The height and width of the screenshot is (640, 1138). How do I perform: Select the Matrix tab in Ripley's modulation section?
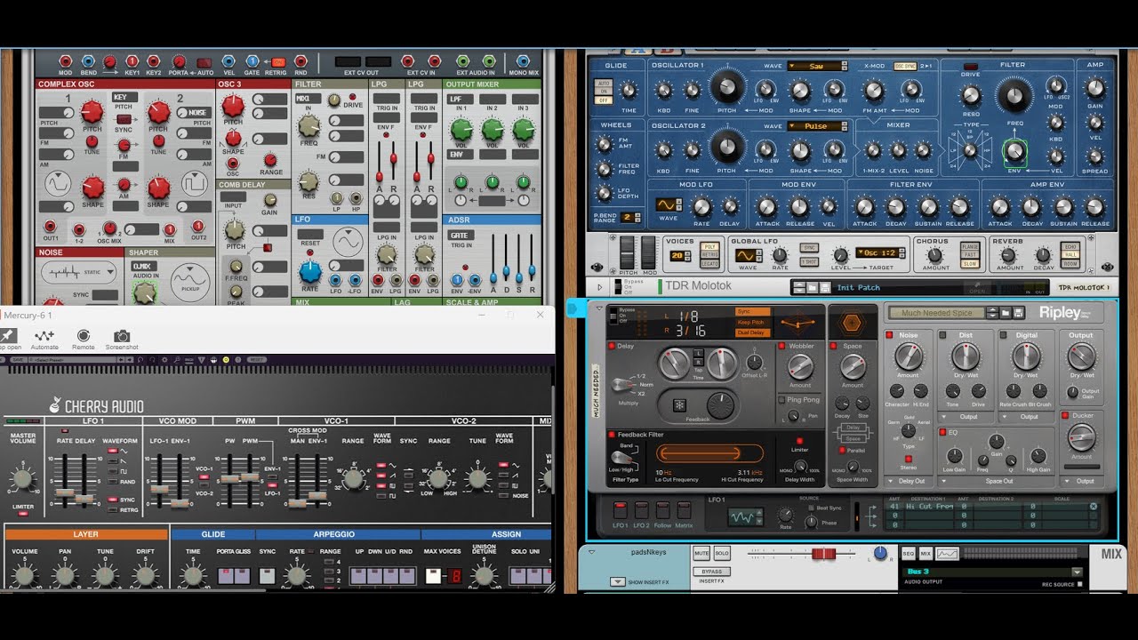684,510
